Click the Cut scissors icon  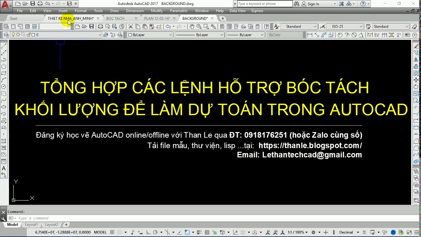[x=131, y=26]
